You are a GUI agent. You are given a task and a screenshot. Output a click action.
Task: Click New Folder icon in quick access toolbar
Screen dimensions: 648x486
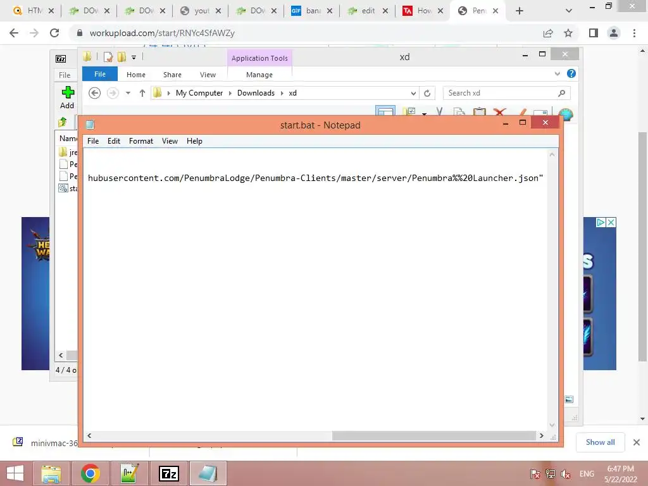click(x=121, y=57)
